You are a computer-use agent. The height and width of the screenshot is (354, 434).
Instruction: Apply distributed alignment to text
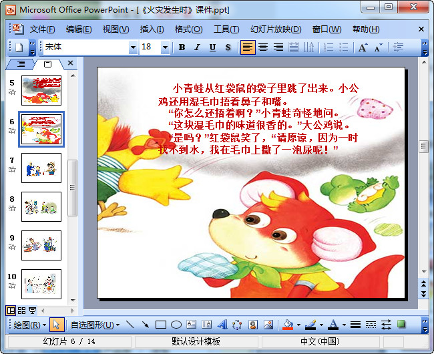(293, 47)
